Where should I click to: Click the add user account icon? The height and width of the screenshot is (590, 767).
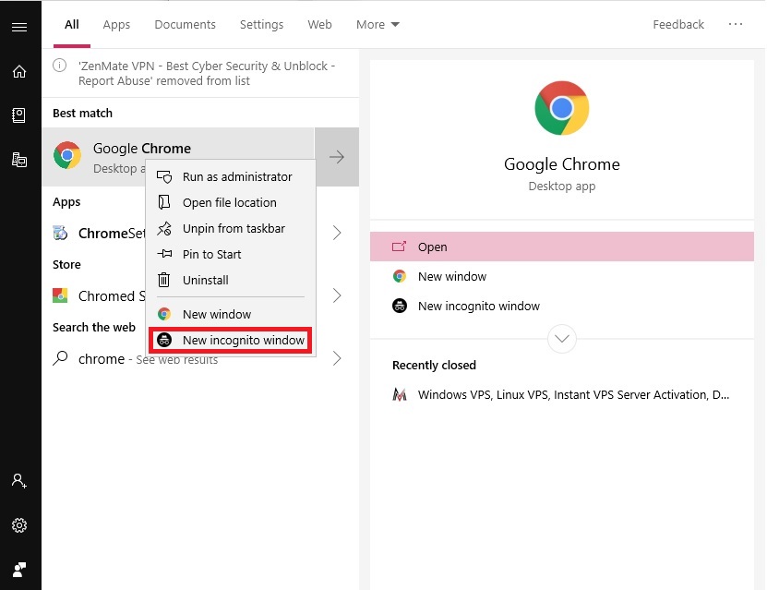pyautogui.click(x=19, y=481)
